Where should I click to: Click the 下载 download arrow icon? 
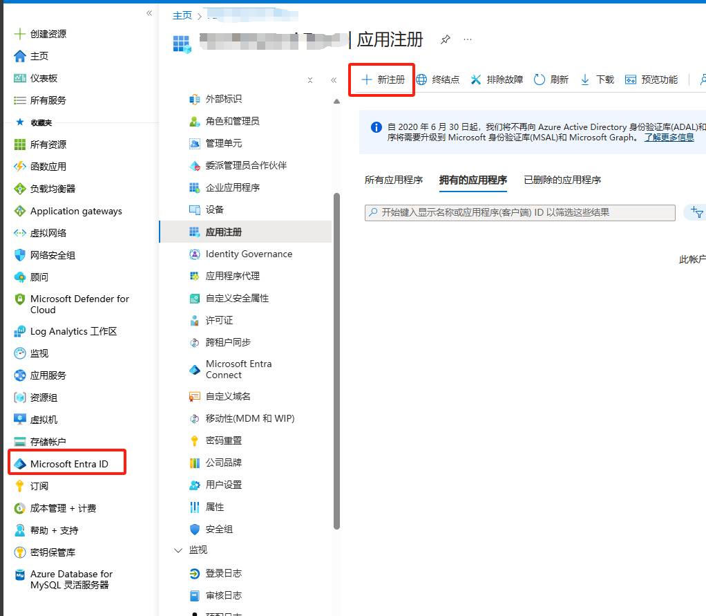click(x=585, y=80)
